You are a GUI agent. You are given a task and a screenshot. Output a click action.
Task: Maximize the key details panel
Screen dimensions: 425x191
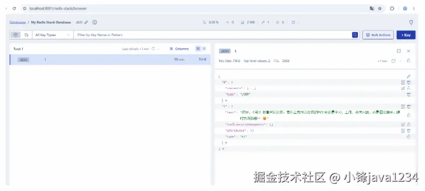(x=399, y=51)
